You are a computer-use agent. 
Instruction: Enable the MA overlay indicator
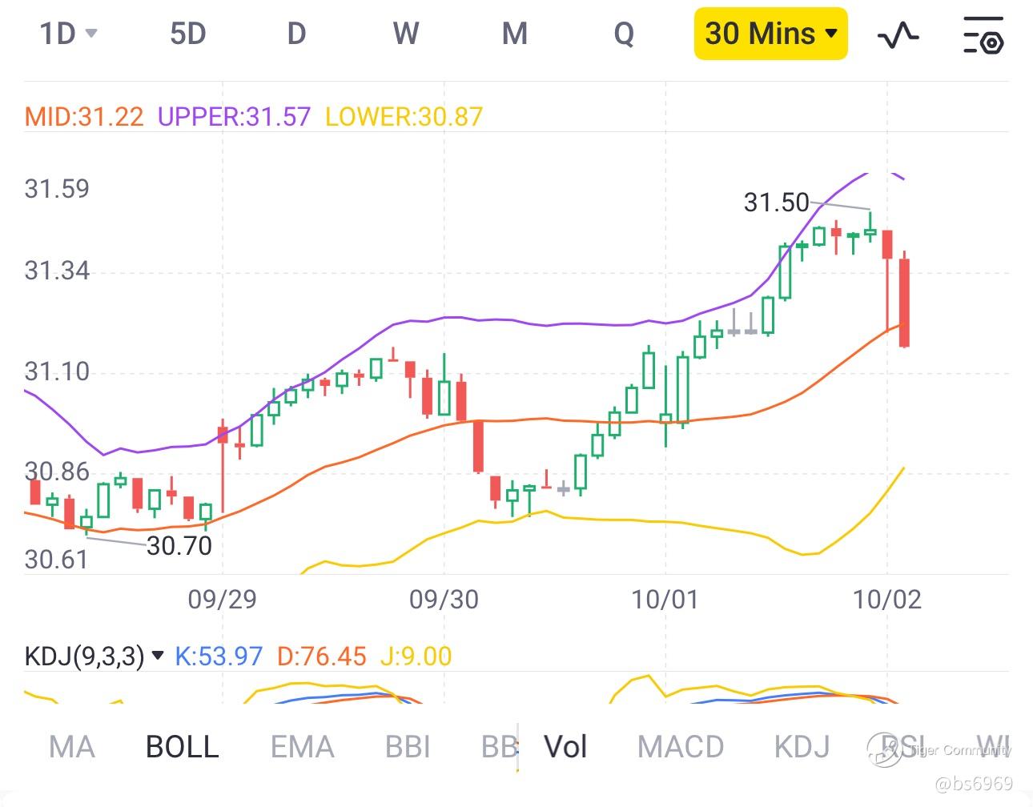[71, 747]
